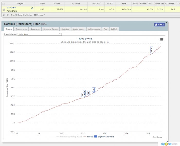
Task: Open the Opponents tab
Action: tap(35, 29)
